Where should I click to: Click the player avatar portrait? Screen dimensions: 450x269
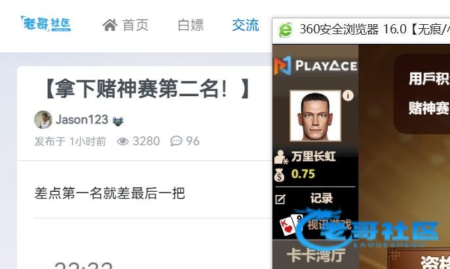click(x=315, y=116)
